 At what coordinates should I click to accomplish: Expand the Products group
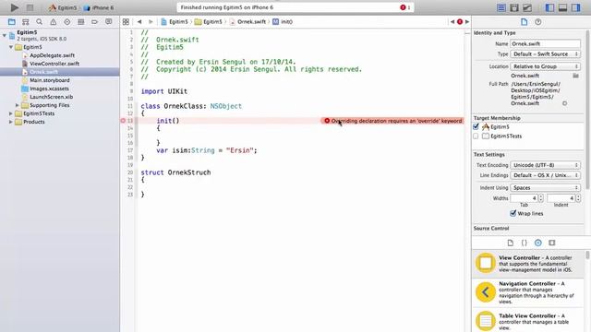pos(11,122)
